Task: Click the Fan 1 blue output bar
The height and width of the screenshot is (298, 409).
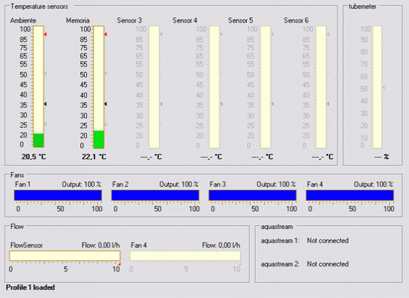Action: [58, 195]
